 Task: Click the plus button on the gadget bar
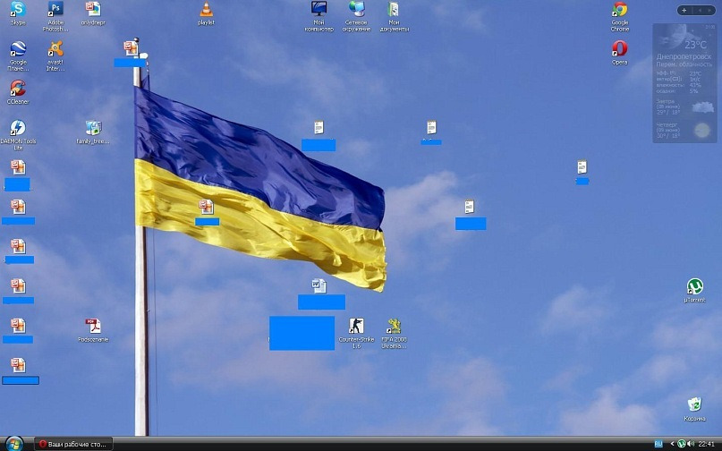[684, 10]
